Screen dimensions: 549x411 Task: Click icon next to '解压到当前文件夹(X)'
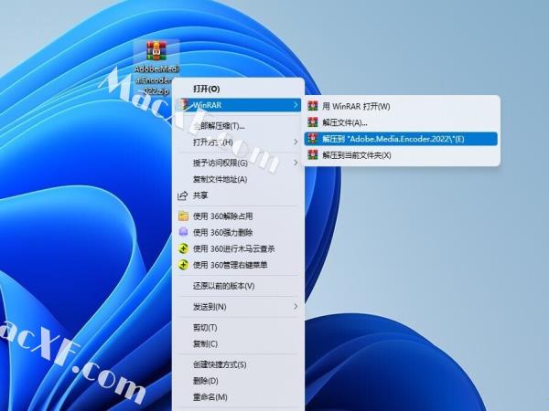pos(314,155)
